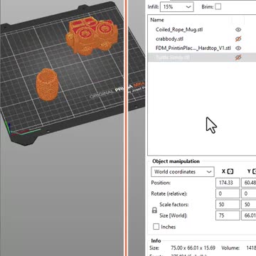Open the World coordinates dropdown
Viewport: 256px width, 256px height.
[x=183, y=172]
